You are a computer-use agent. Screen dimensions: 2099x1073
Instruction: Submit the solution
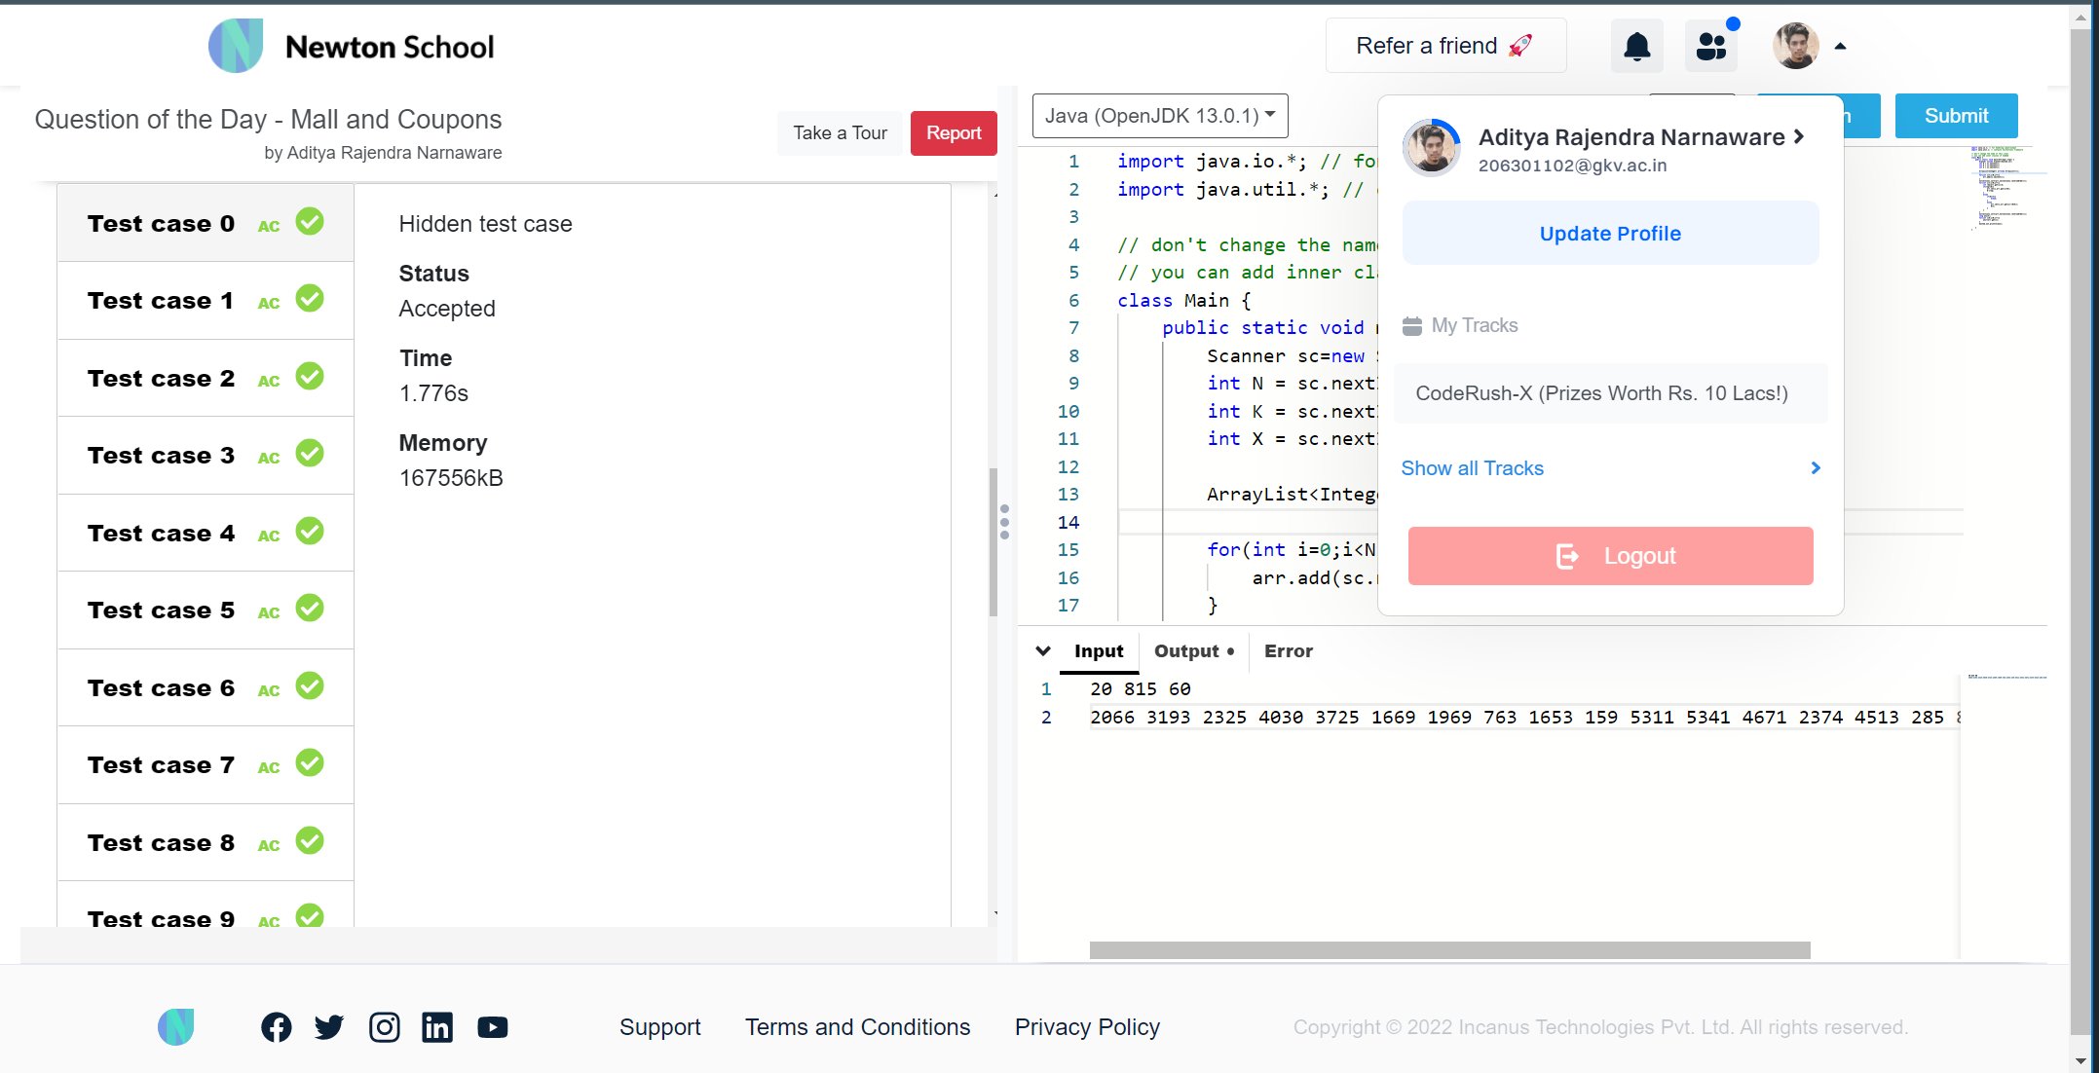[1956, 115]
